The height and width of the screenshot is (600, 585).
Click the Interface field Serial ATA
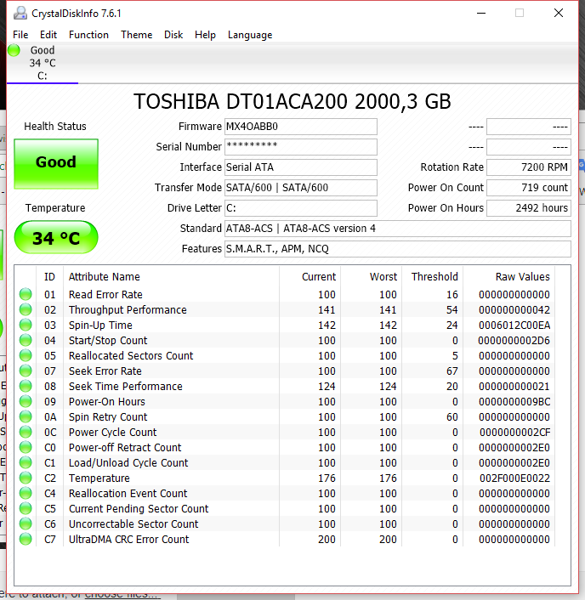point(300,167)
